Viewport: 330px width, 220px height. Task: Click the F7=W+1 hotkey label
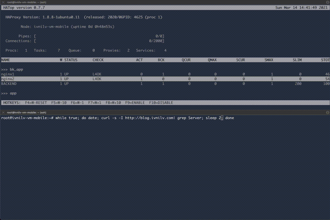(95, 103)
